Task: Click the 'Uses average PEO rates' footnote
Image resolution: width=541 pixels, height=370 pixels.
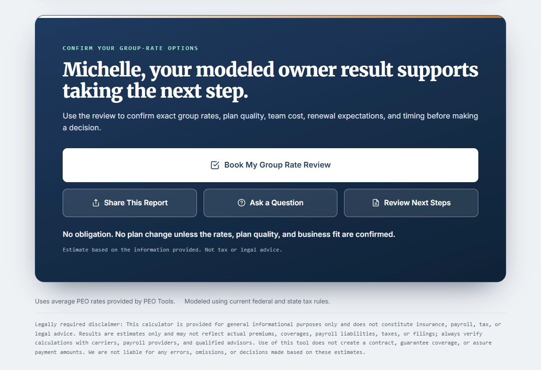Action: pos(105,301)
